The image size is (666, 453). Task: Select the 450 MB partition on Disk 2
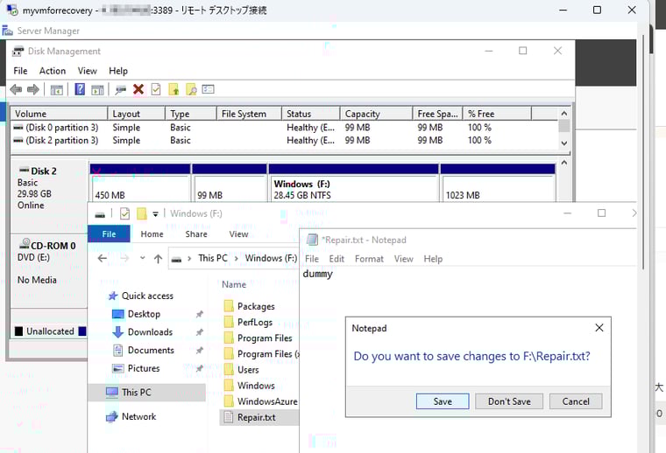[x=140, y=182]
